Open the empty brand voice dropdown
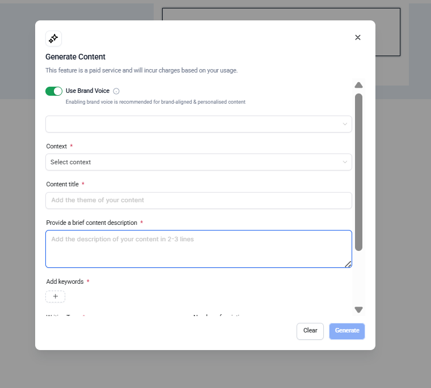Viewport: 431px width, 388px height. pyautogui.click(x=193, y=124)
